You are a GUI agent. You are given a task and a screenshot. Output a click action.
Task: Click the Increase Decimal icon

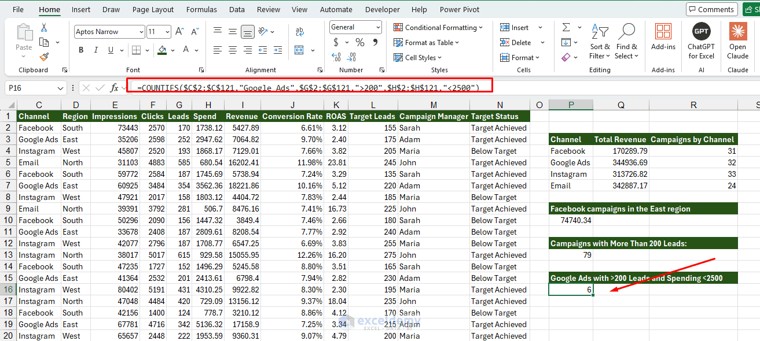pyautogui.click(x=336, y=57)
